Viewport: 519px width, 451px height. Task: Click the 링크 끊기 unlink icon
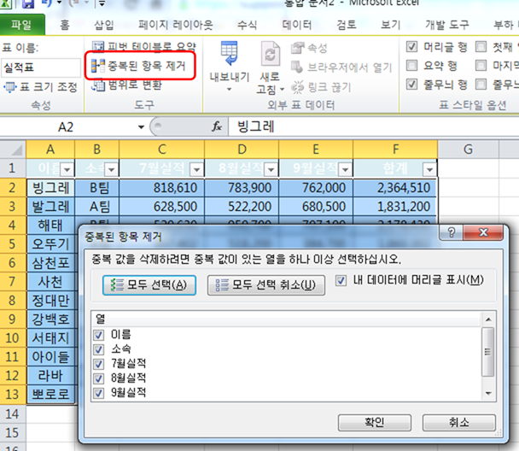coord(297,87)
